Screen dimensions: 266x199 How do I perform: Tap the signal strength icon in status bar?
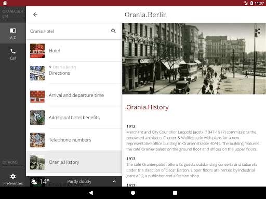pyautogui.click(x=246, y=3)
